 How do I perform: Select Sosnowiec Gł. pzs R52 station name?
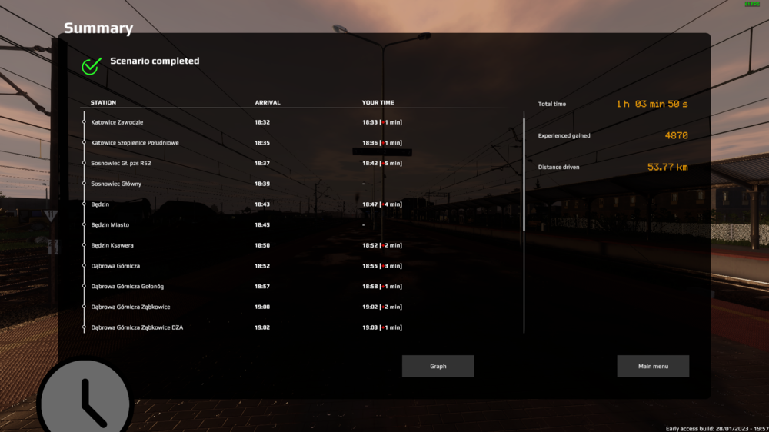(x=121, y=163)
